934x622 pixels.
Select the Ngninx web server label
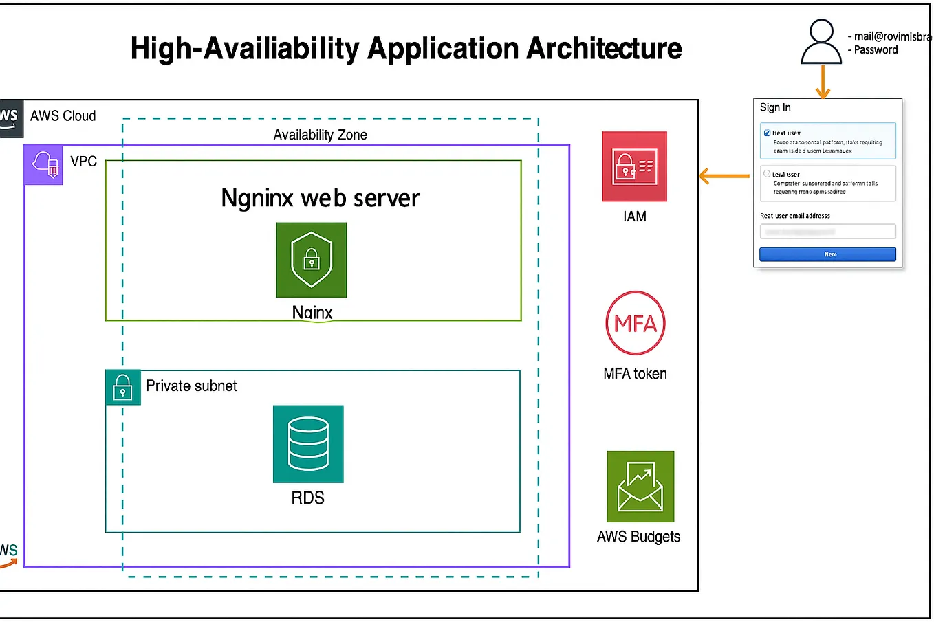coord(320,198)
